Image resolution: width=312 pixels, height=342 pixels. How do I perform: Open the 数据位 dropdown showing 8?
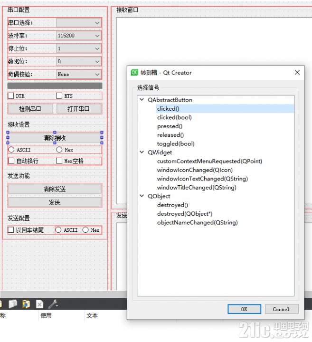[79, 61]
